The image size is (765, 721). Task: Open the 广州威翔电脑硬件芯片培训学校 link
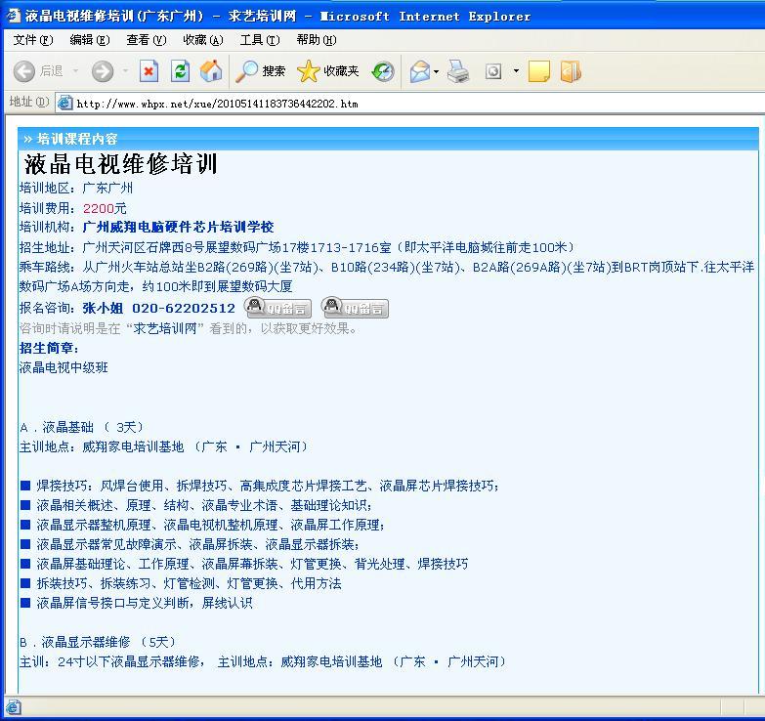pyautogui.click(x=178, y=227)
